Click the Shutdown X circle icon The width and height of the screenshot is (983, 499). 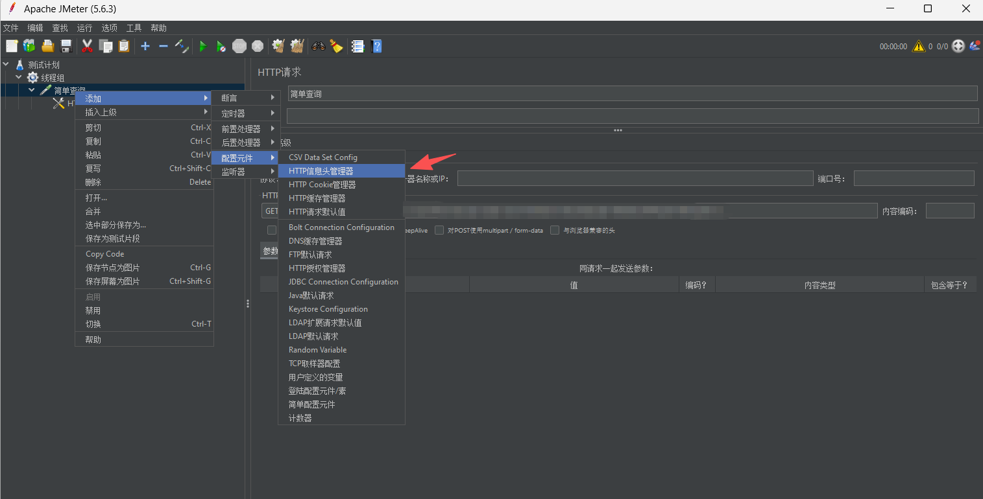coord(258,46)
